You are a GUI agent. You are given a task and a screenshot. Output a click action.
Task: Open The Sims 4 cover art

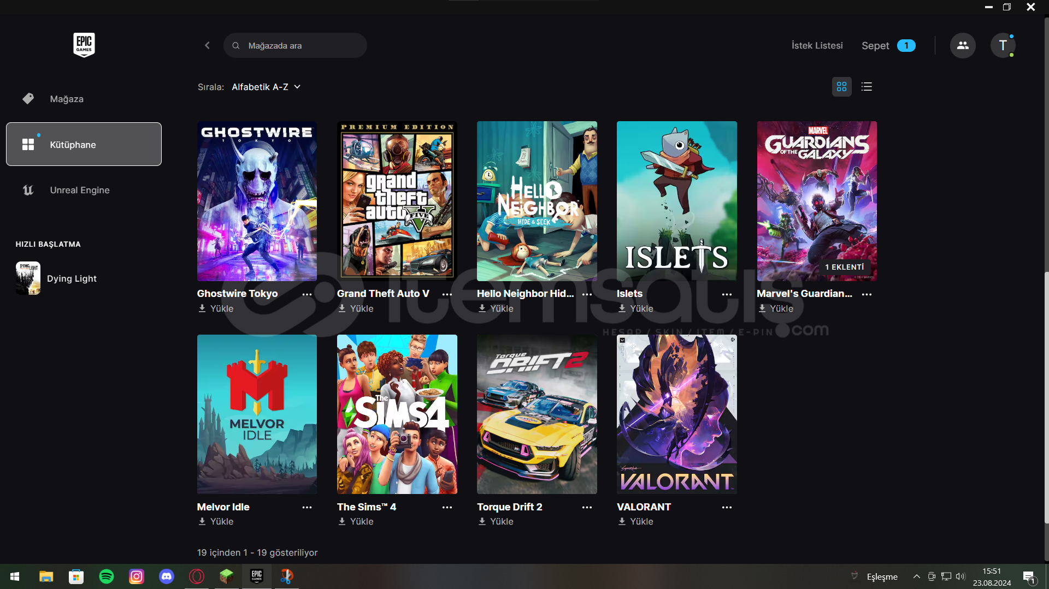coord(397,414)
